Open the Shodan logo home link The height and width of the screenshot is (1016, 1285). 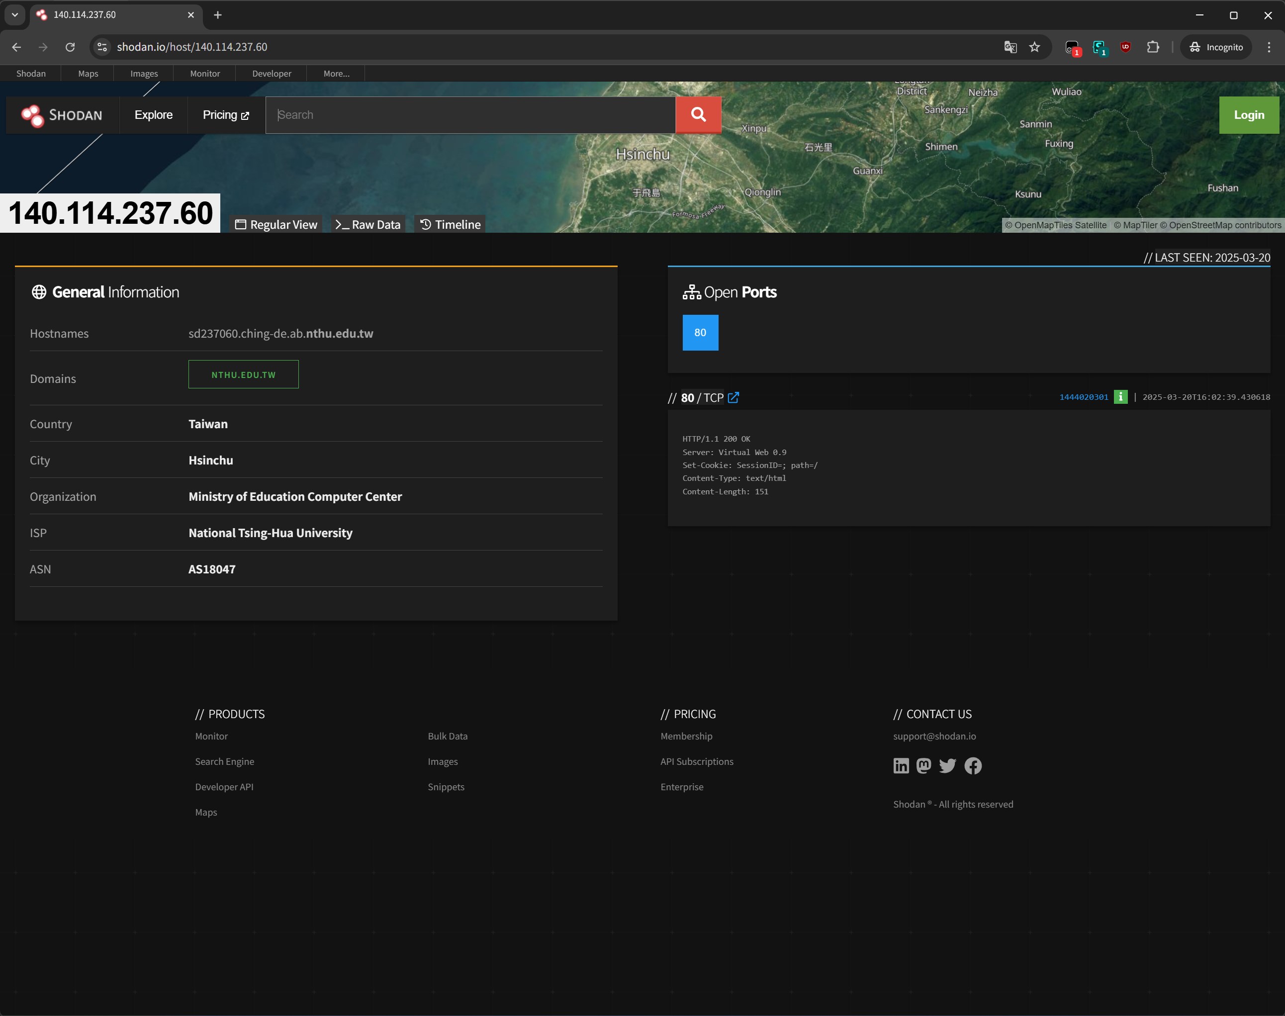click(x=62, y=115)
